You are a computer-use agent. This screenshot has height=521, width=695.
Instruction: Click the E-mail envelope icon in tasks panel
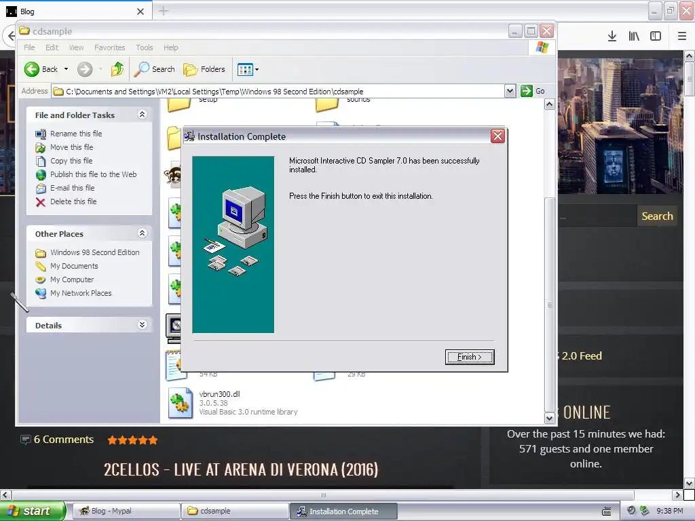click(x=40, y=189)
